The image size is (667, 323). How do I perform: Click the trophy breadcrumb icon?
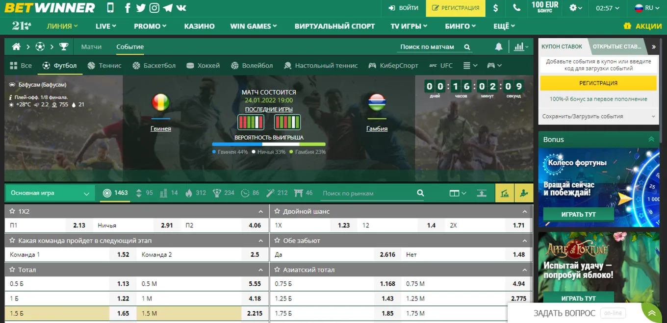pyautogui.click(x=64, y=47)
